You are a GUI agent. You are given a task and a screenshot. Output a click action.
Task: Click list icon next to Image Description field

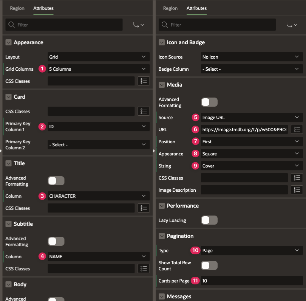point(297,190)
